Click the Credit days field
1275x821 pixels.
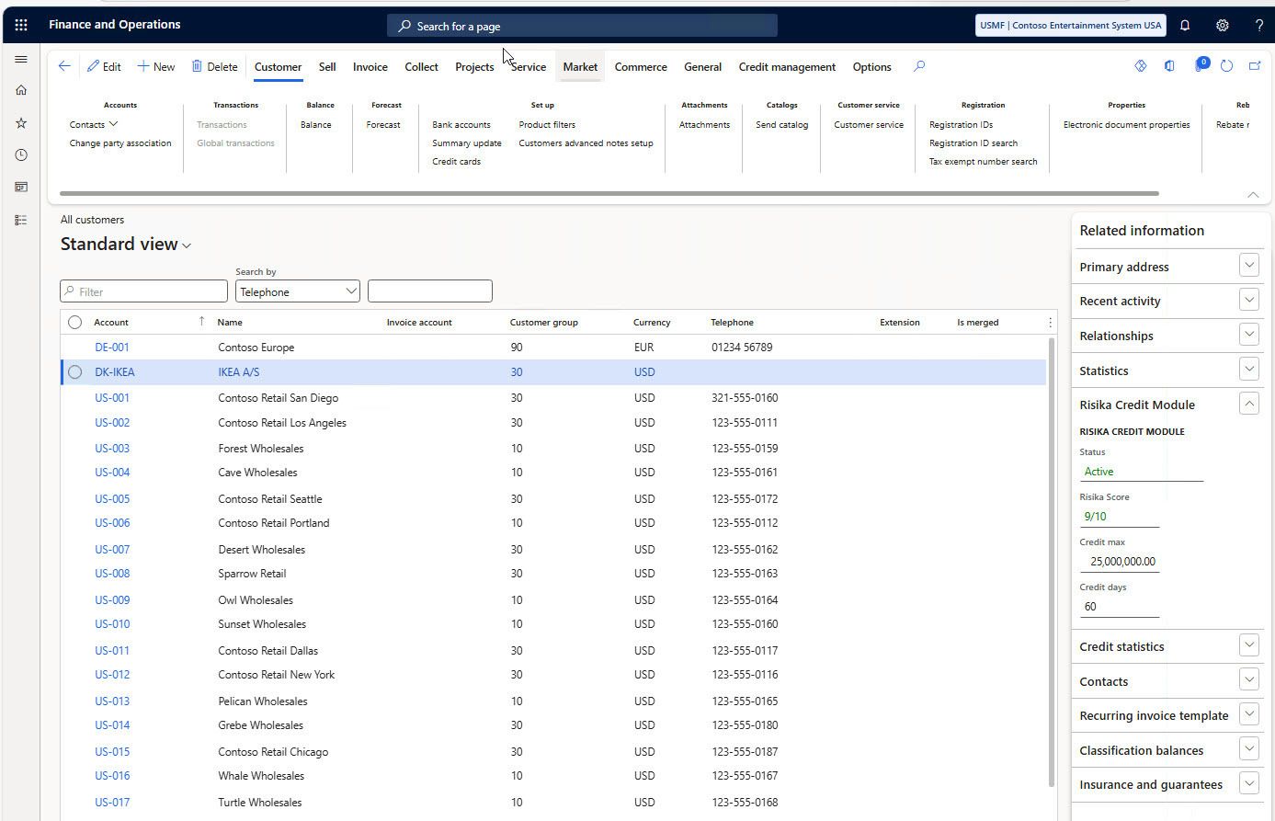[x=1119, y=606]
